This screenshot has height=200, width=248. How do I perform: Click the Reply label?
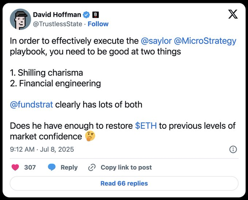(x=69, y=168)
